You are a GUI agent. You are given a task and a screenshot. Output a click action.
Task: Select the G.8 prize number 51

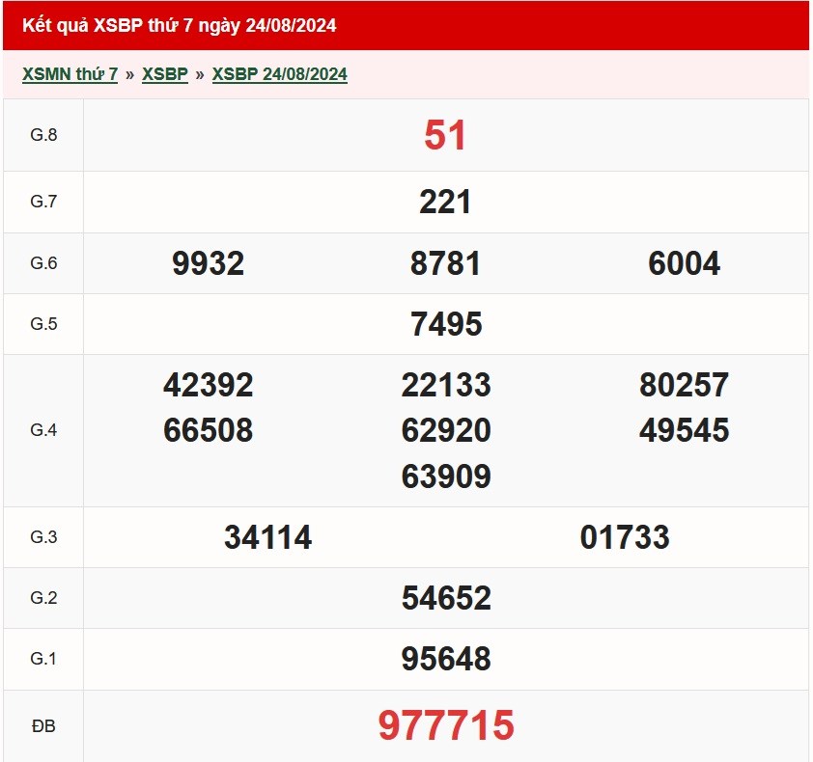tap(445, 136)
